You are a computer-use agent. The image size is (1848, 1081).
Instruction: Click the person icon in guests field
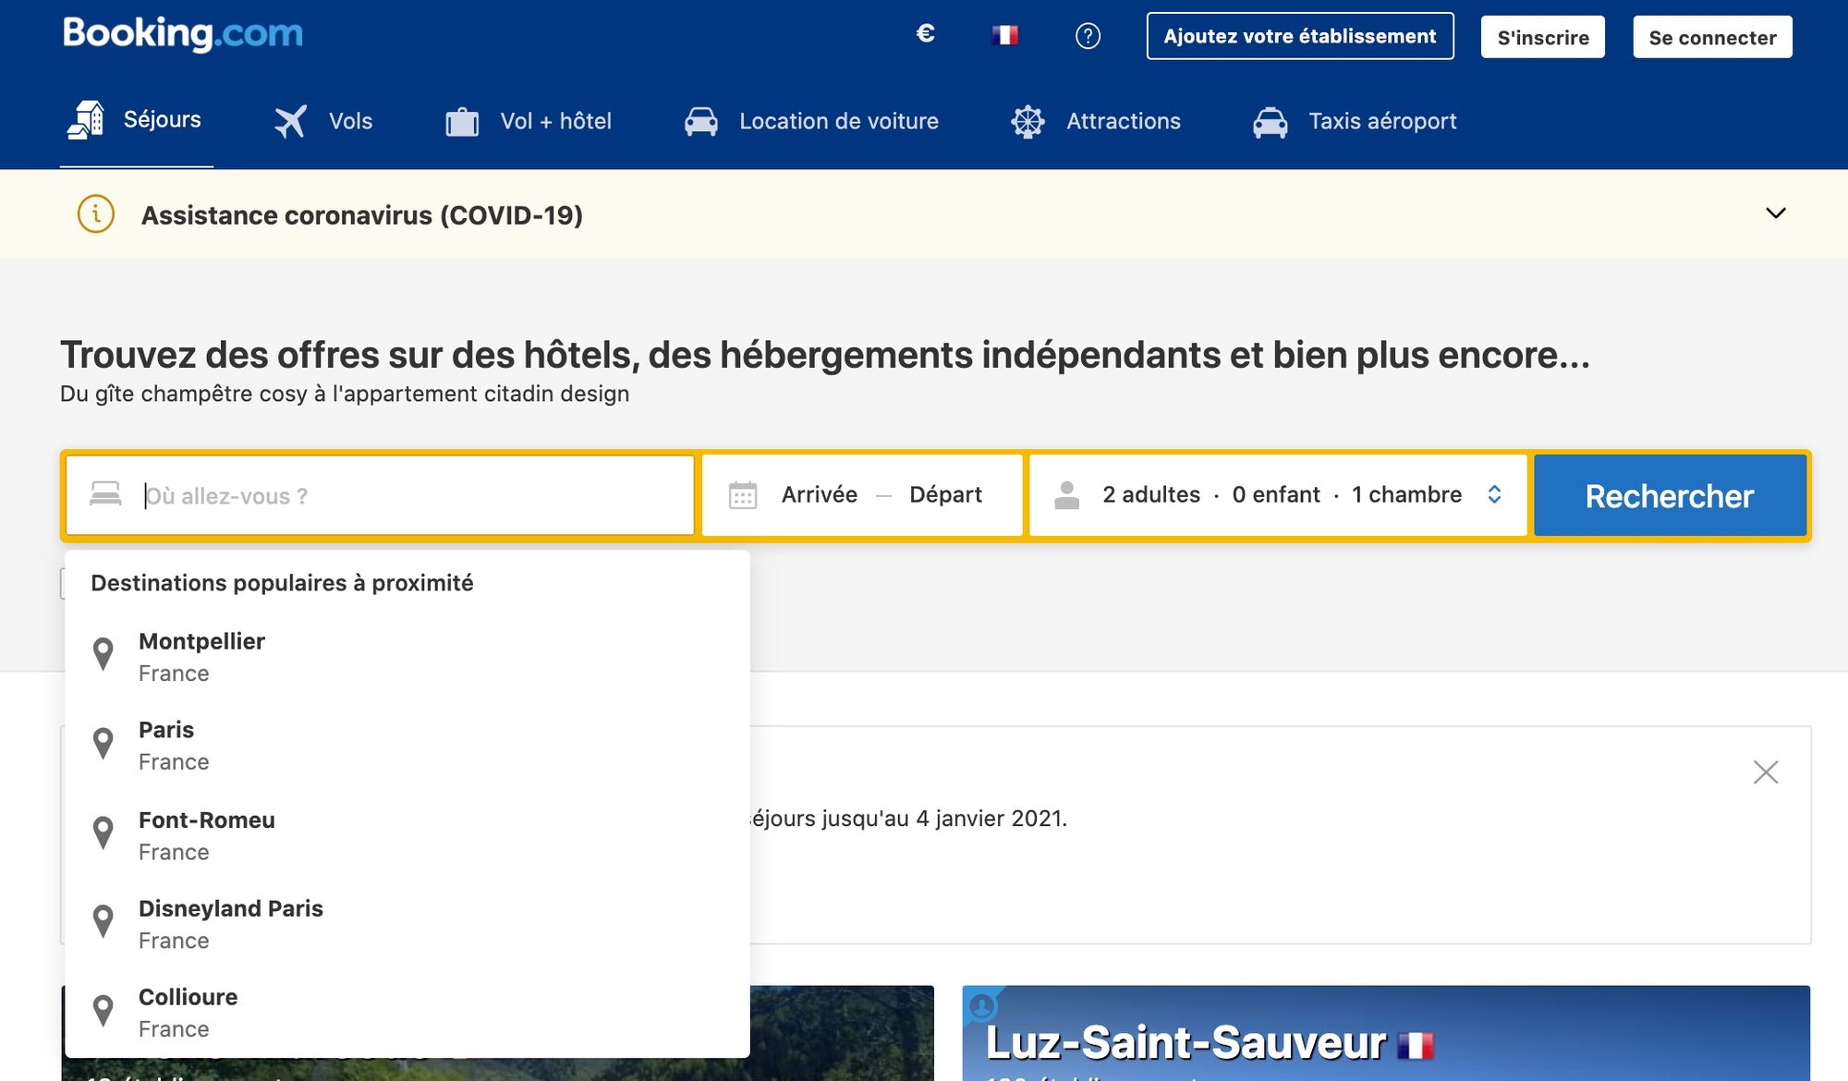[1066, 495]
